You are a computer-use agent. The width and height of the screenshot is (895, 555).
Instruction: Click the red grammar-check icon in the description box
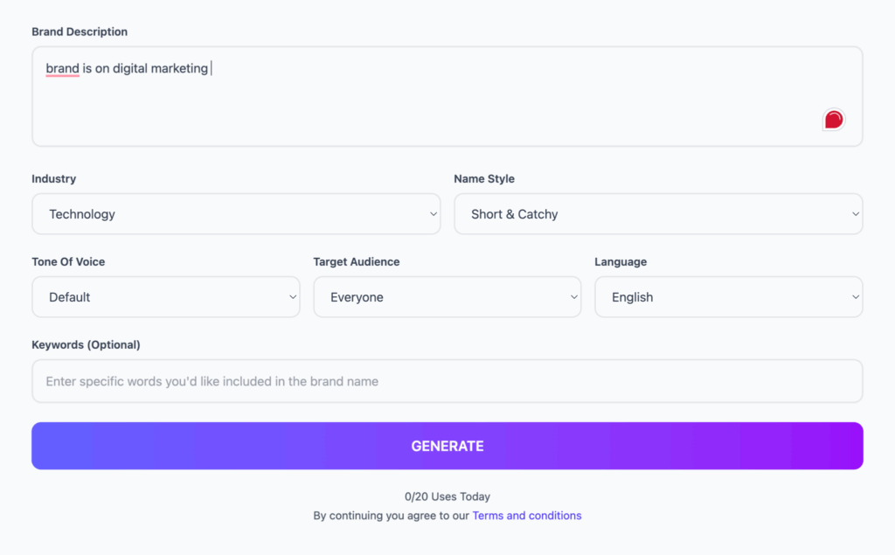click(x=834, y=120)
